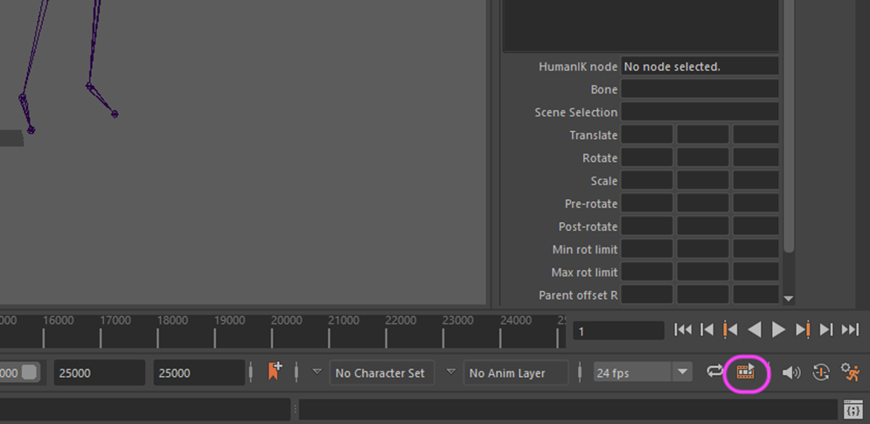Play the animation backwards
The width and height of the screenshot is (870, 424).
[755, 330]
